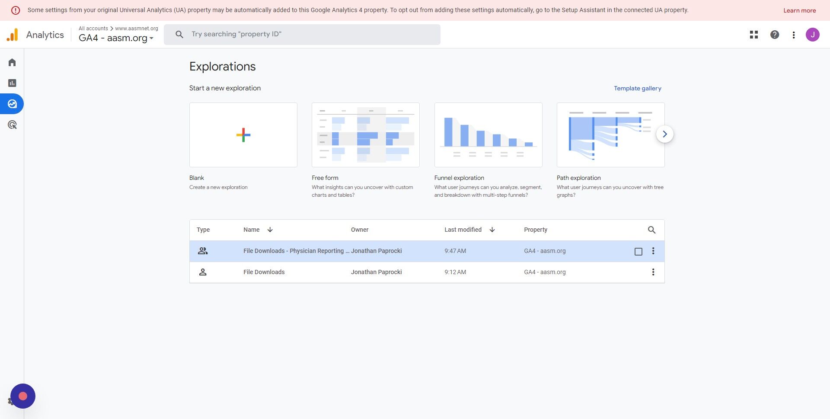The height and width of the screenshot is (419, 830).
Task: Click the Blank template title text
Action: [x=197, y=178]
